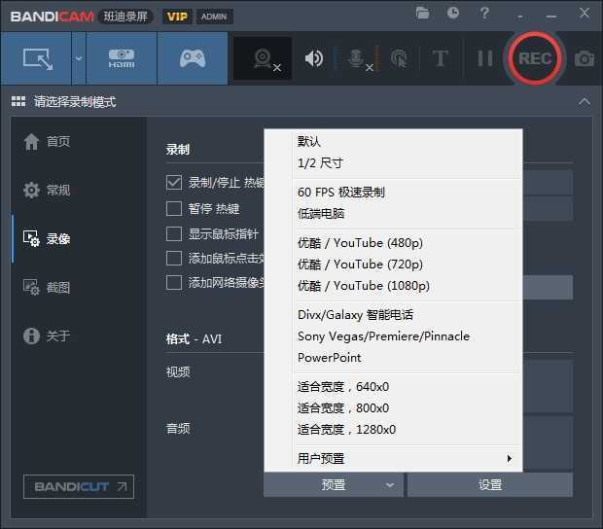This screenshot has height=529, width=603.
Task: Toggle webcam overlay icon
Action: (x=263, y=58)
